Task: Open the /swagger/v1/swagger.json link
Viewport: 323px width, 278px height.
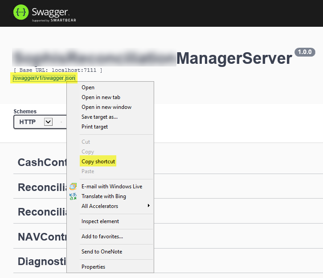Action: pos(44,78)
